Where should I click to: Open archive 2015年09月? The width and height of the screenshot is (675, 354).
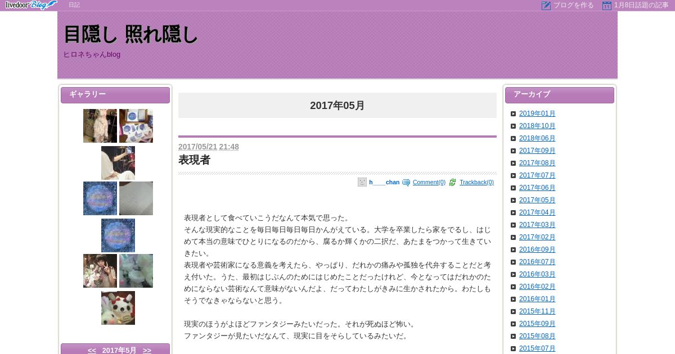537,324
